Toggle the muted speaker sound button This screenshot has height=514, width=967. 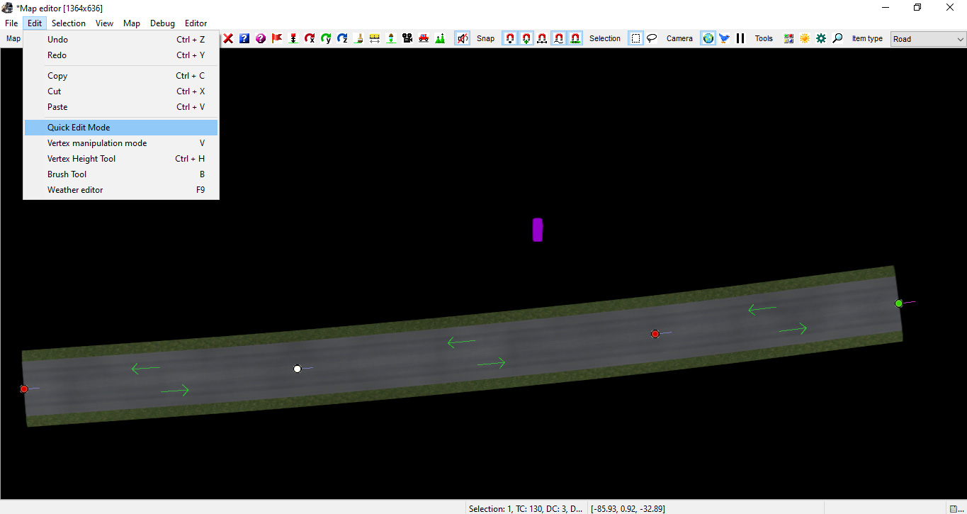click(x=462, y=38)
